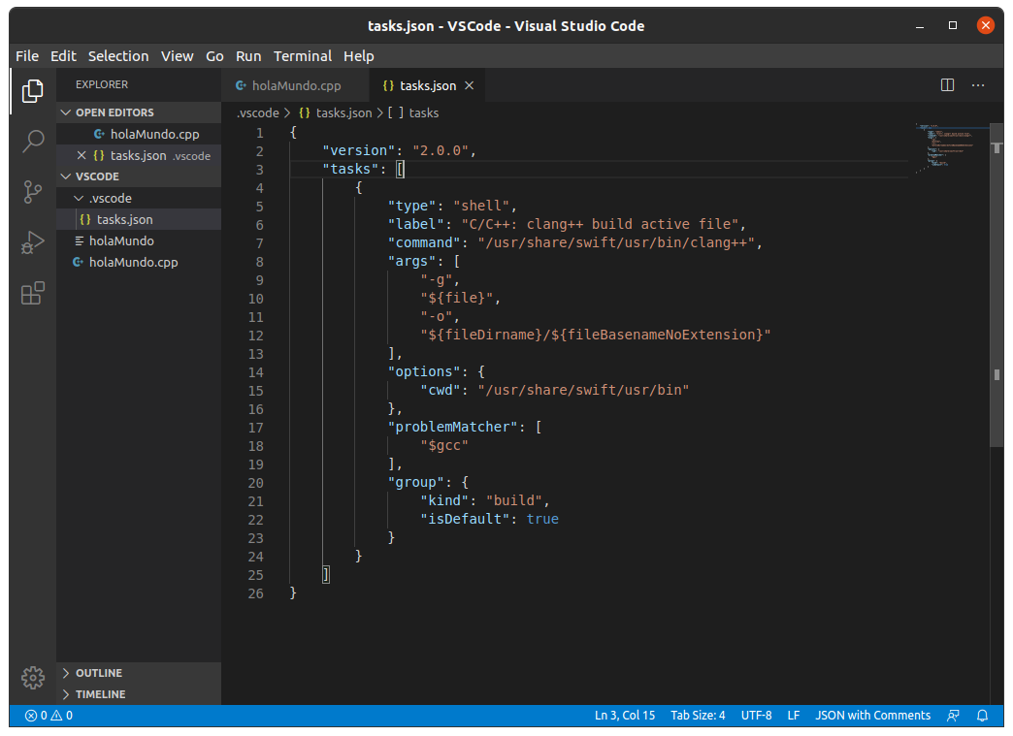The image size is (1013, 736).
Task: Open the Source Control icon
Action: (x=32, y=192)
